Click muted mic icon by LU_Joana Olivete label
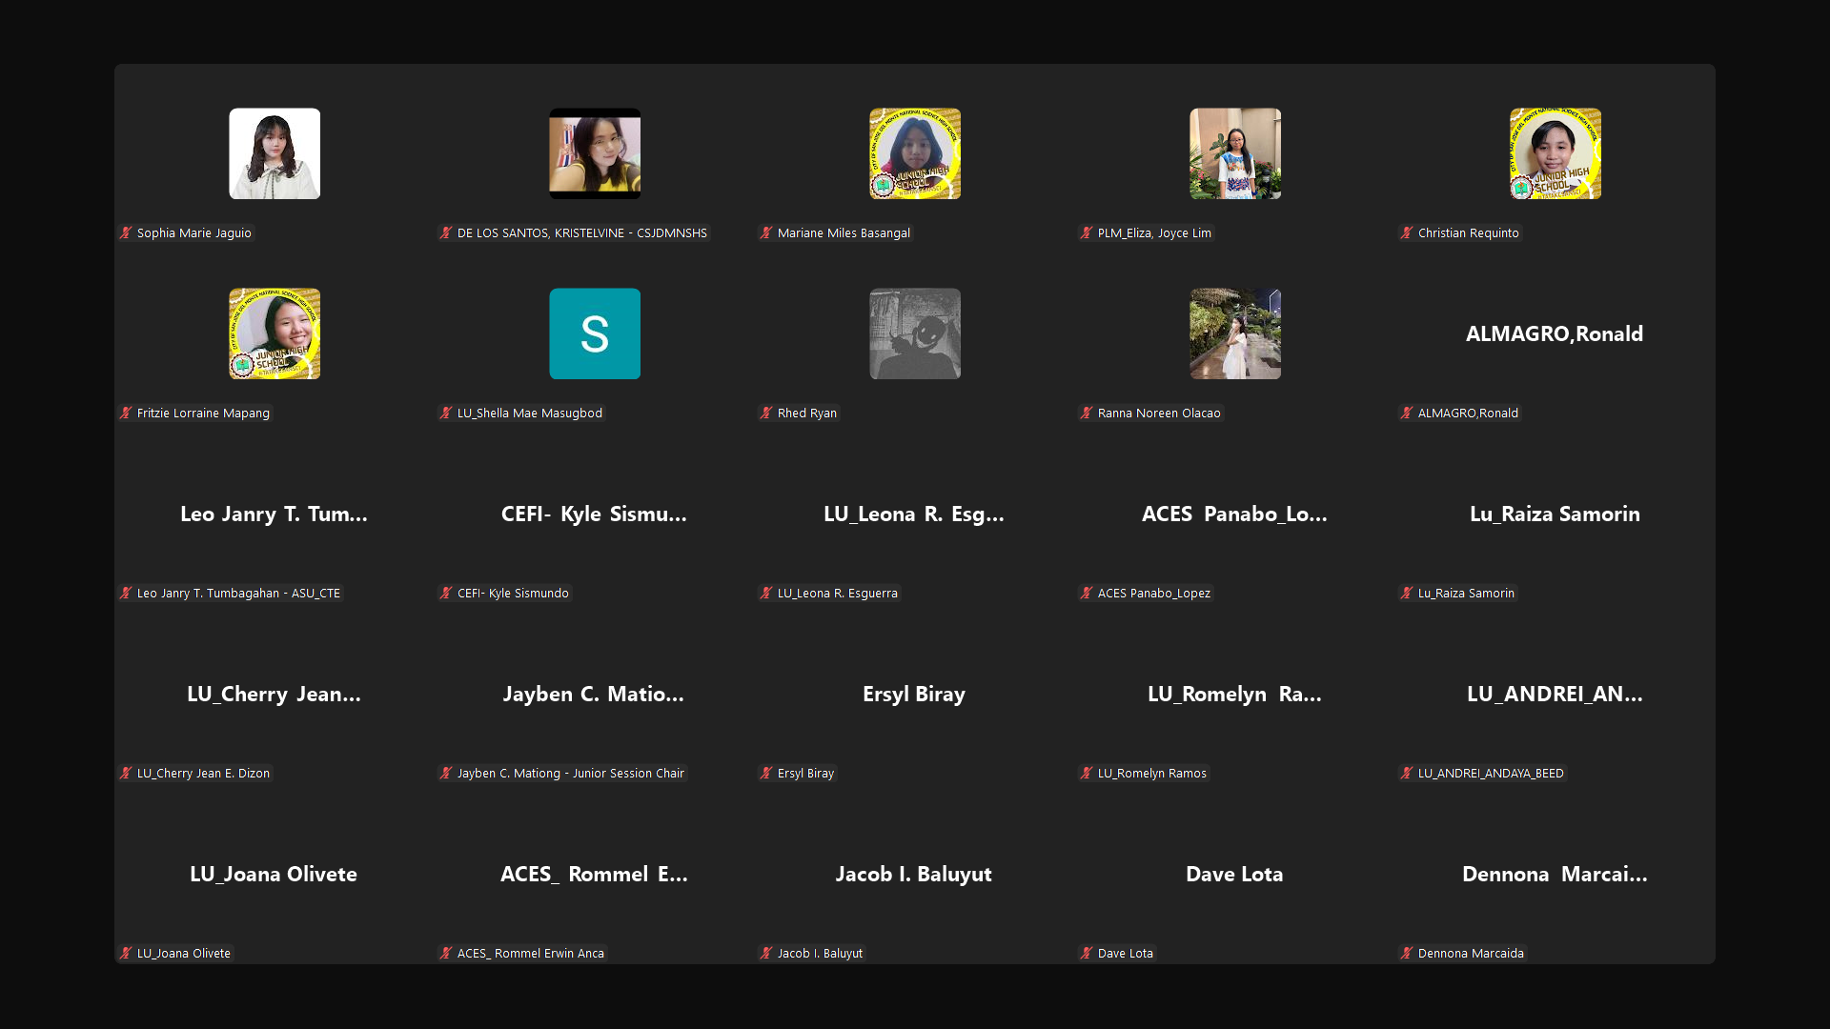This screenshot has height=1029, width=1830. click(126, 953)
